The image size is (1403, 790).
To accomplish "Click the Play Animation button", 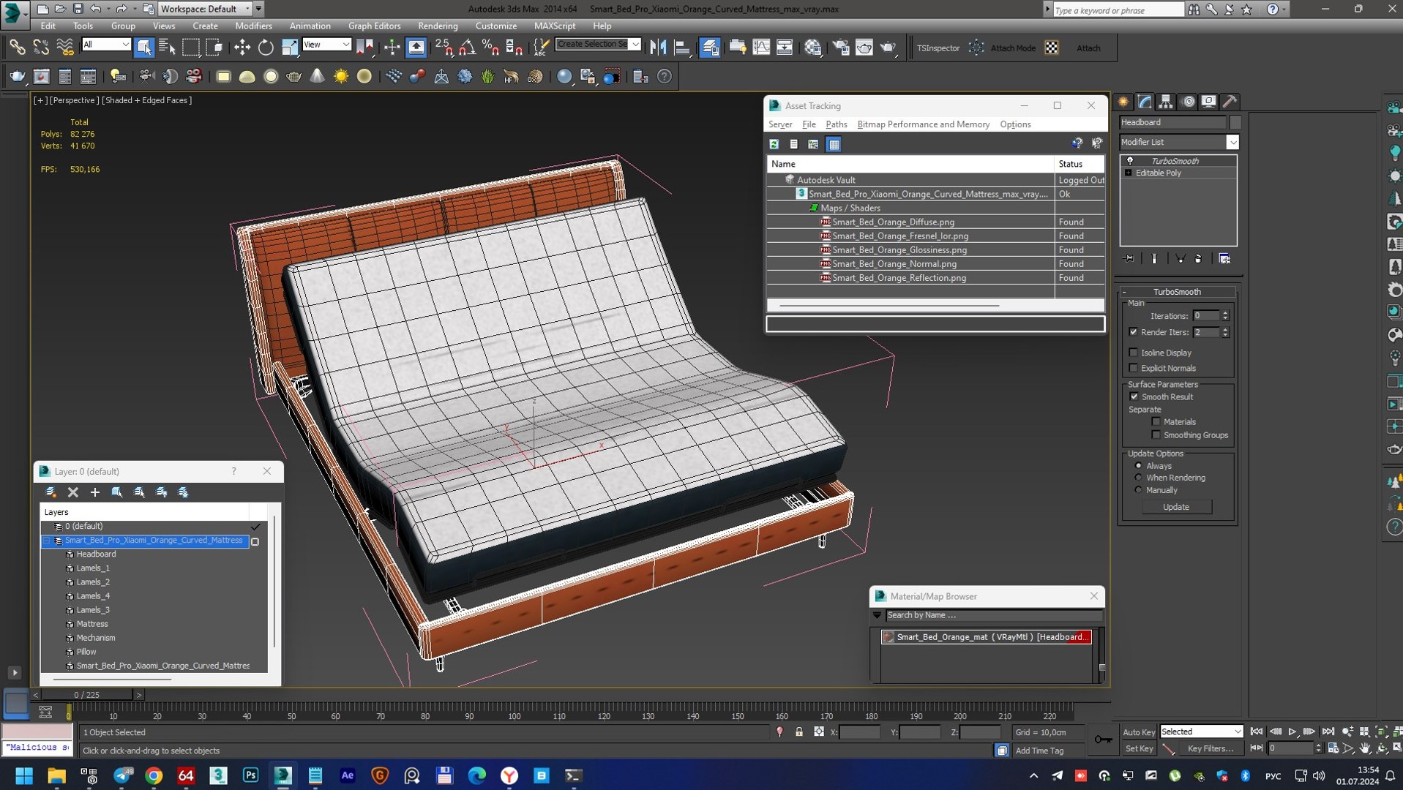I will (x=1292, y=731).
